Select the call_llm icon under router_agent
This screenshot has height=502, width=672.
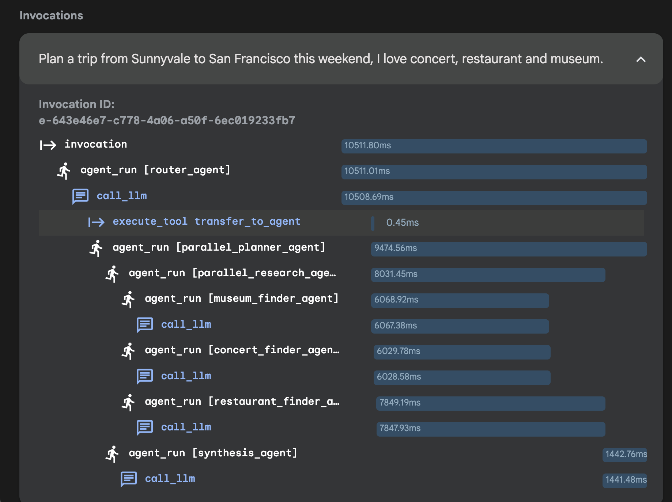click(x=80, y=196)
